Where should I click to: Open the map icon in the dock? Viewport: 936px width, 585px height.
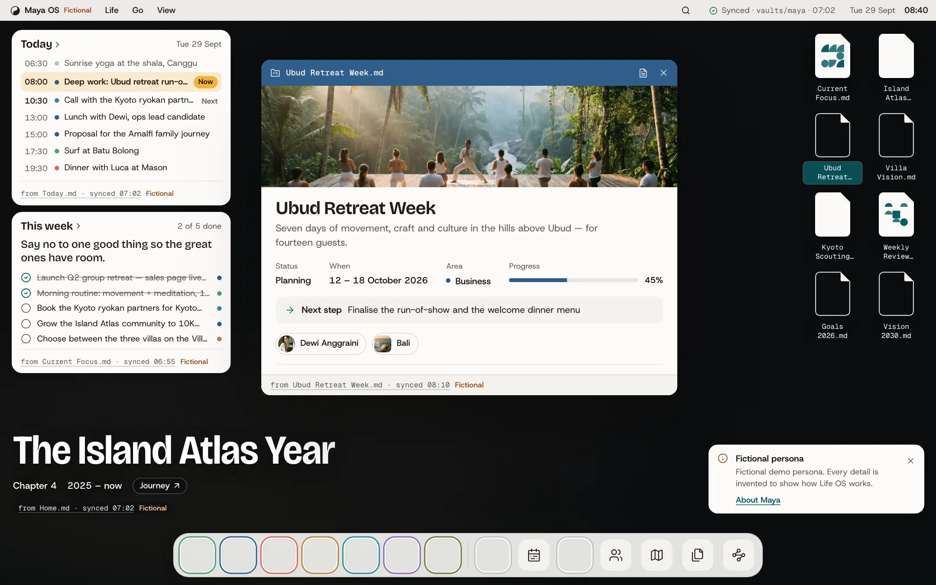click(657, 555)
